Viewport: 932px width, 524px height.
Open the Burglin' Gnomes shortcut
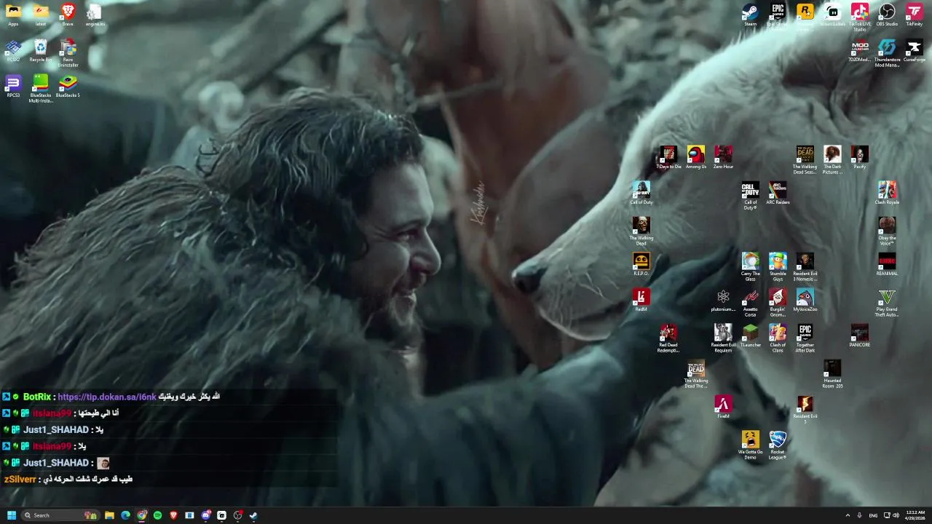tap(778, 301)
